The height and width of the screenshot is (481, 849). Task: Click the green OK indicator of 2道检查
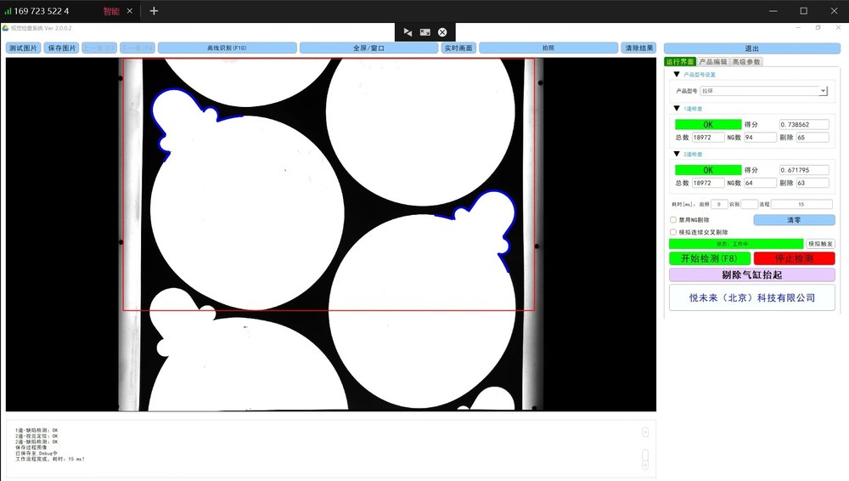[x=708, y=170]
